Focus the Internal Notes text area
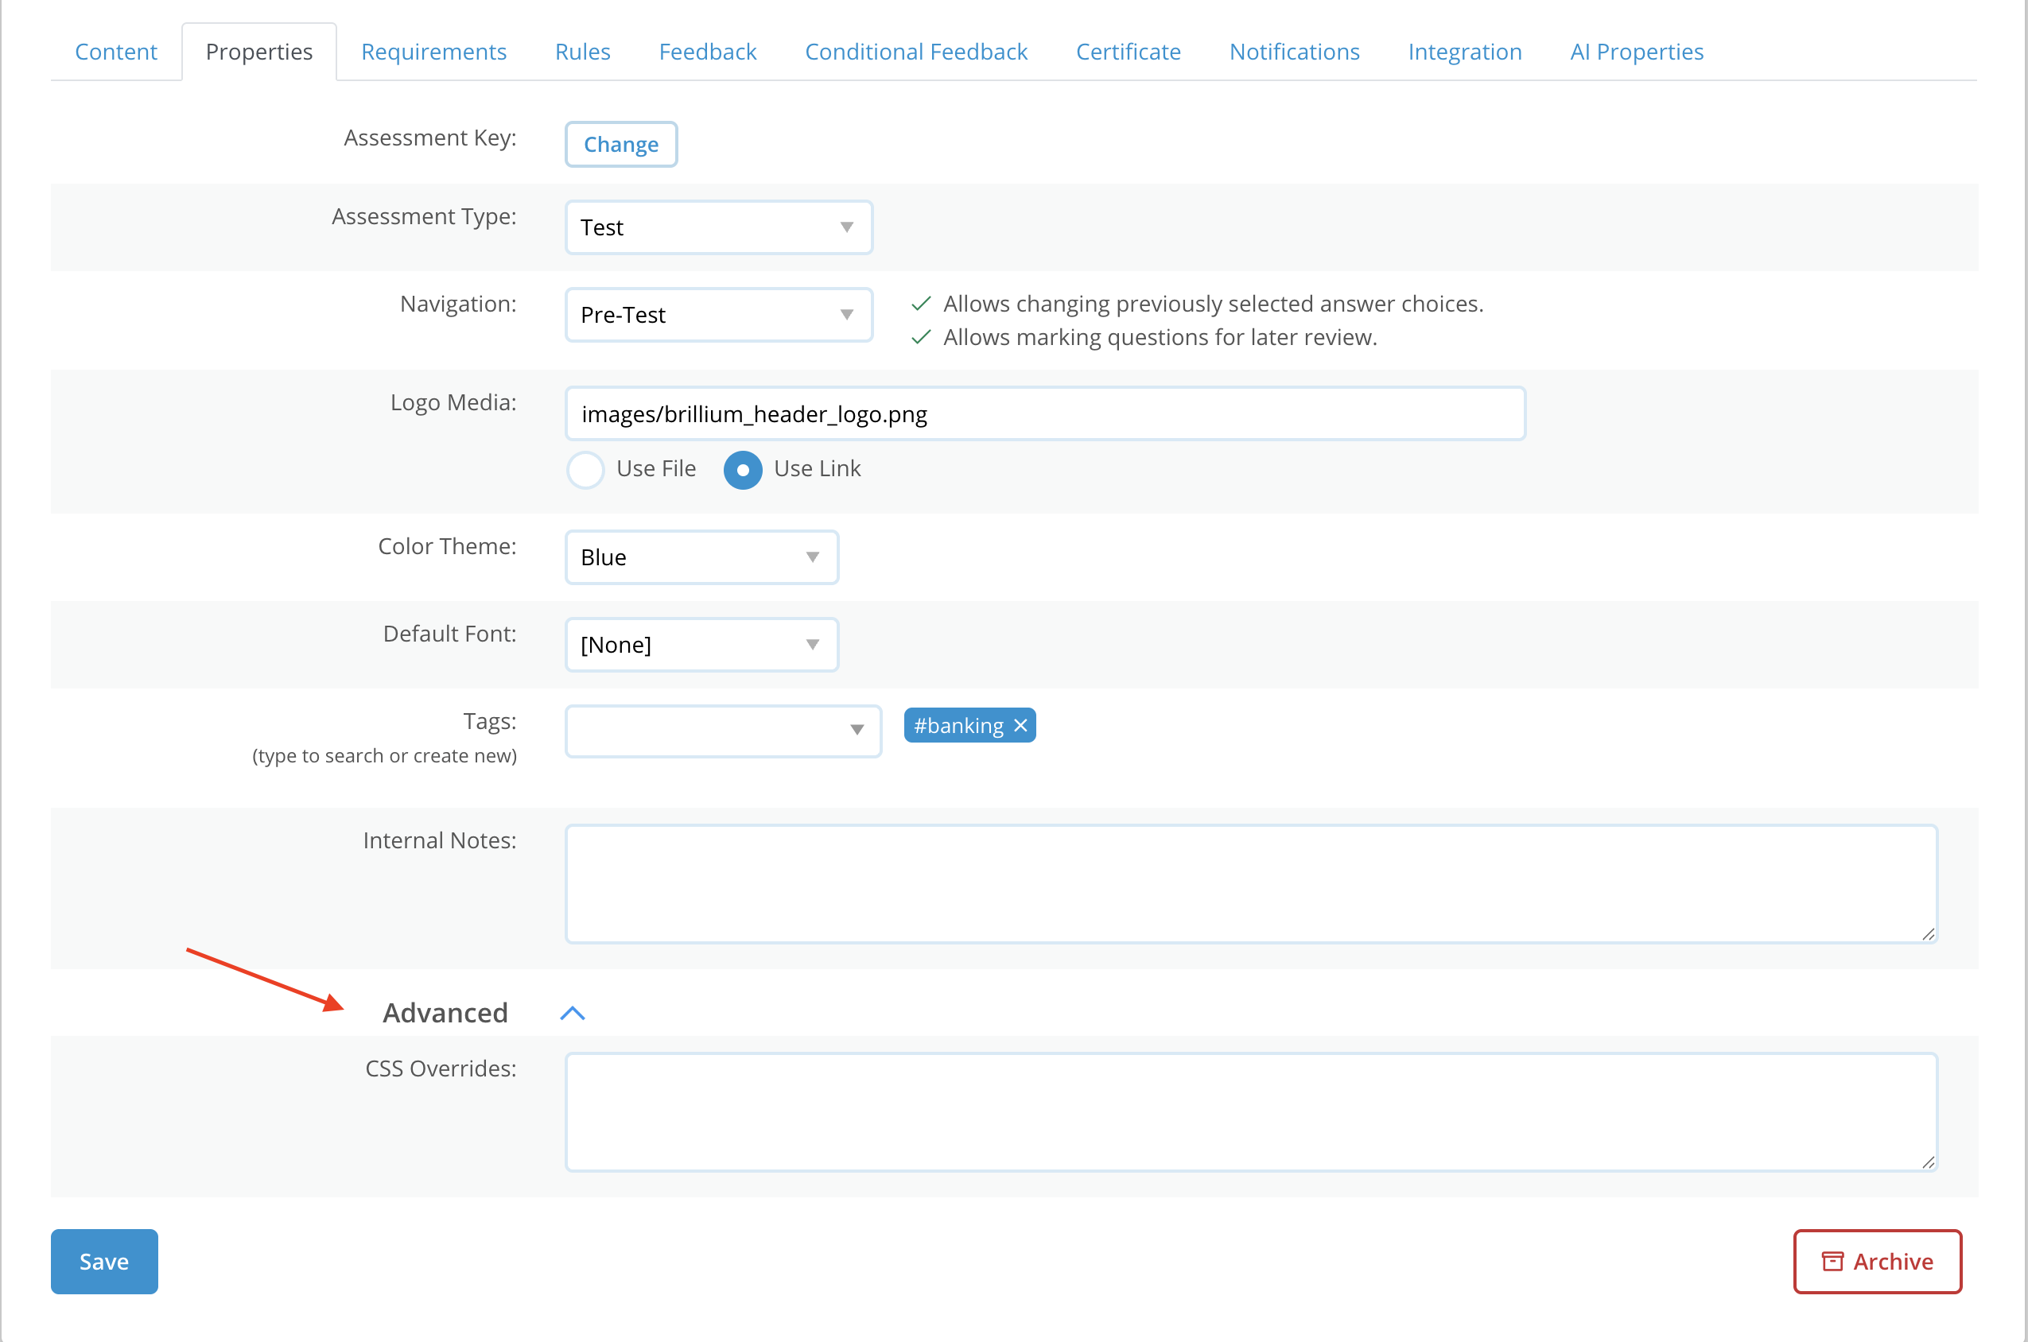Screen dimensions: 2028x1342 tap(1252, 884)
